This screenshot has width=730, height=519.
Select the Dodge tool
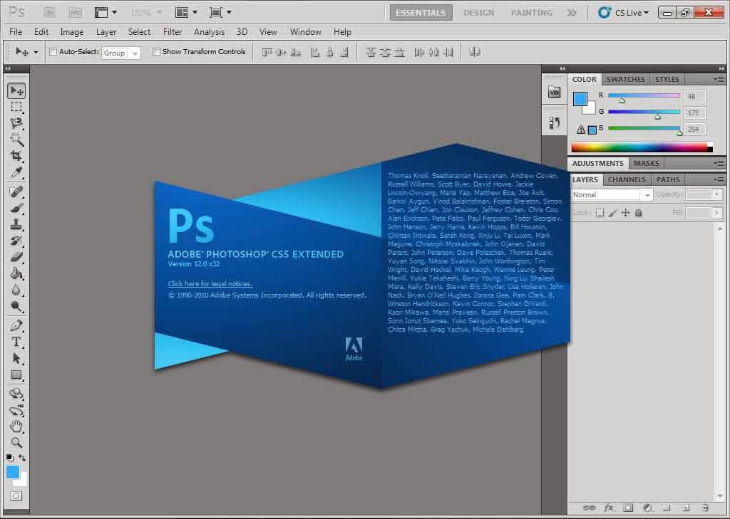(16, 306)
